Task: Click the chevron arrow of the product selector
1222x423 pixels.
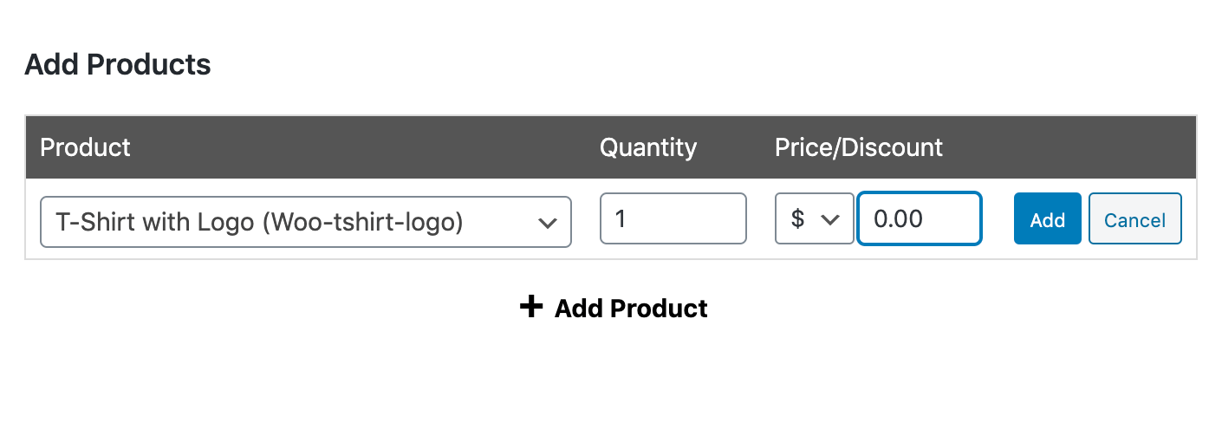Action: tap(547, 223)
